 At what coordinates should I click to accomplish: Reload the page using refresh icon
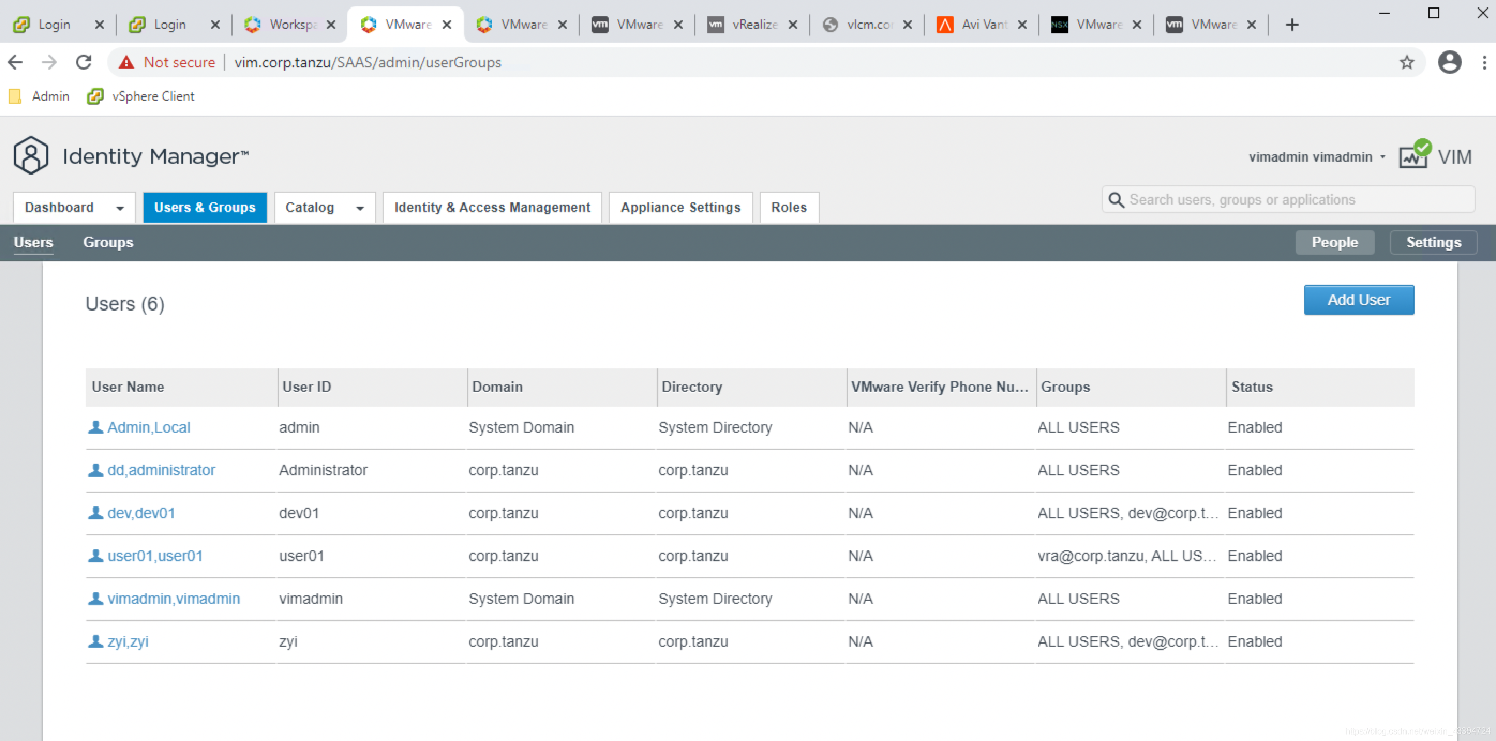(84, 62)
